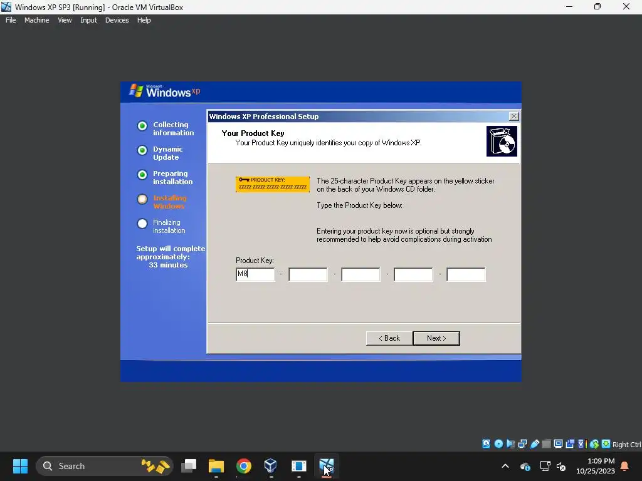Image resolution: width=642 pixels, height=481 pixels.
Task: Click the fifth product key field
Action: 466,274
